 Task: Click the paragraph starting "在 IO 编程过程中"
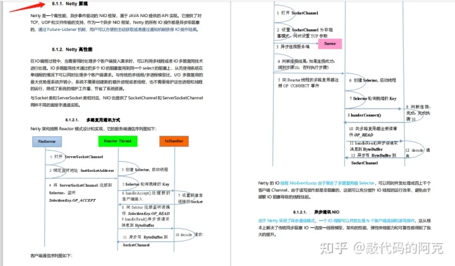[117, 75]
